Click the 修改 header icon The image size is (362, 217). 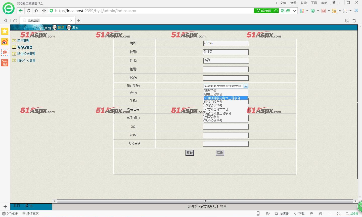pos(55,27)
